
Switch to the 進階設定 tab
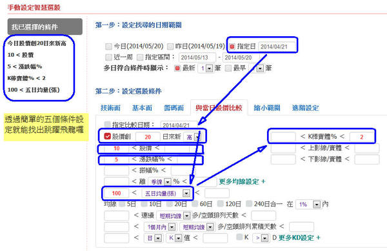point(305,108)
